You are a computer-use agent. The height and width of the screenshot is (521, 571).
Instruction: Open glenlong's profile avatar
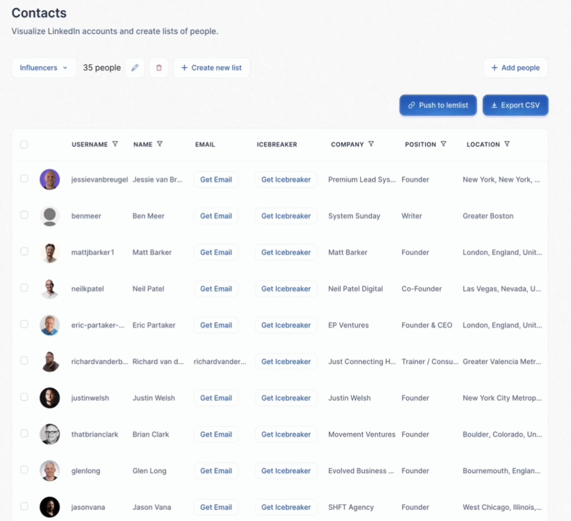[x=50, y=470]
